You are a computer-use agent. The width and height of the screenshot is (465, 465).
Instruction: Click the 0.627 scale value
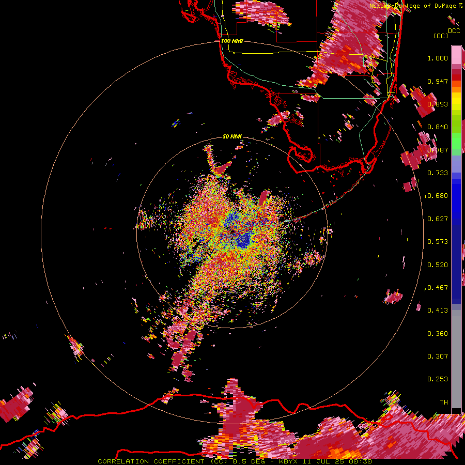[438, 219]
